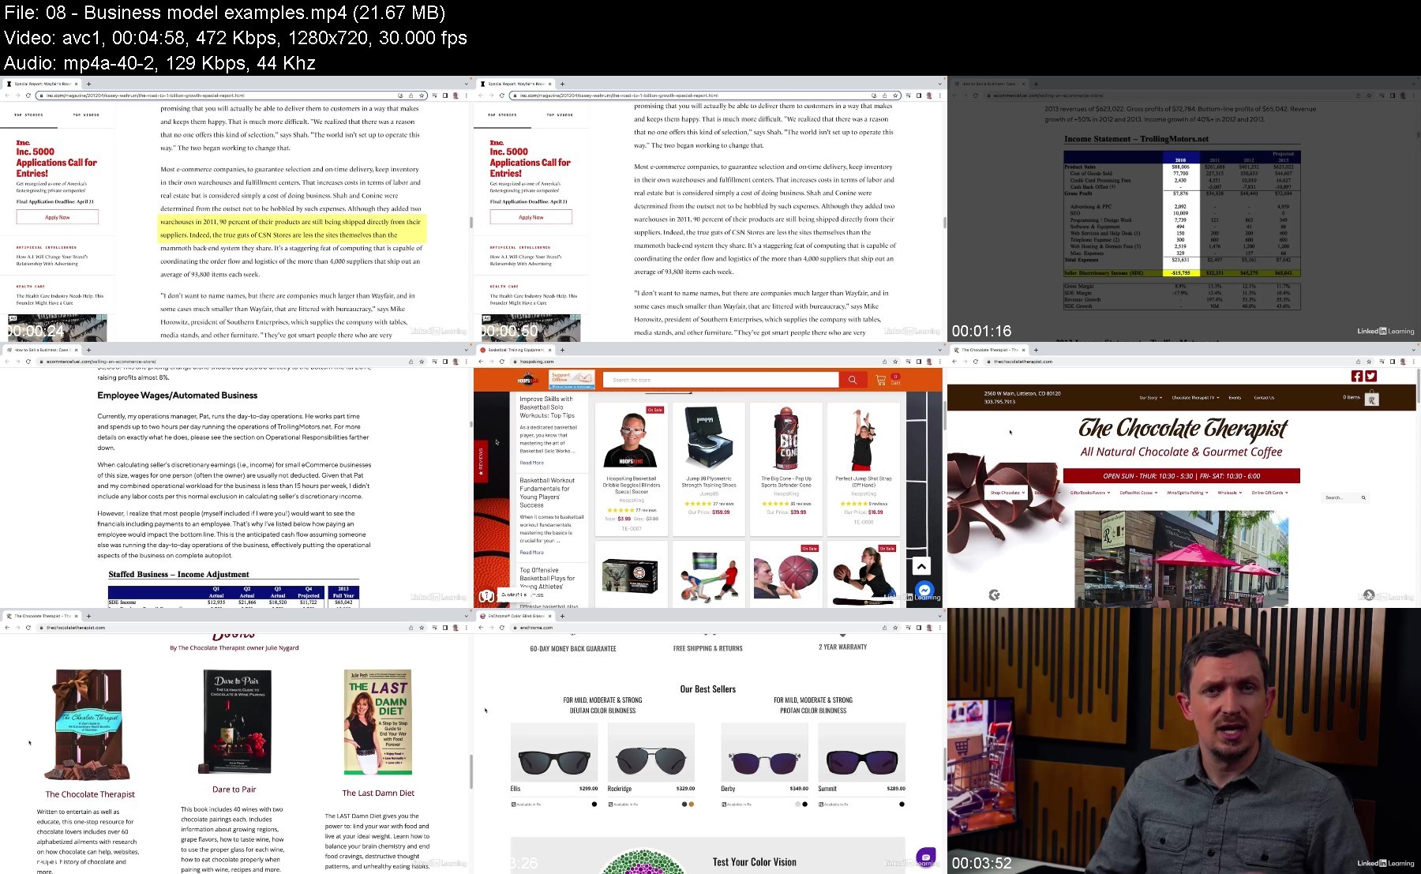Screen dimensions: 1421x874
Task: Open the Ellis sunglasses thumbnail
Action: click(x=554, y=752)
